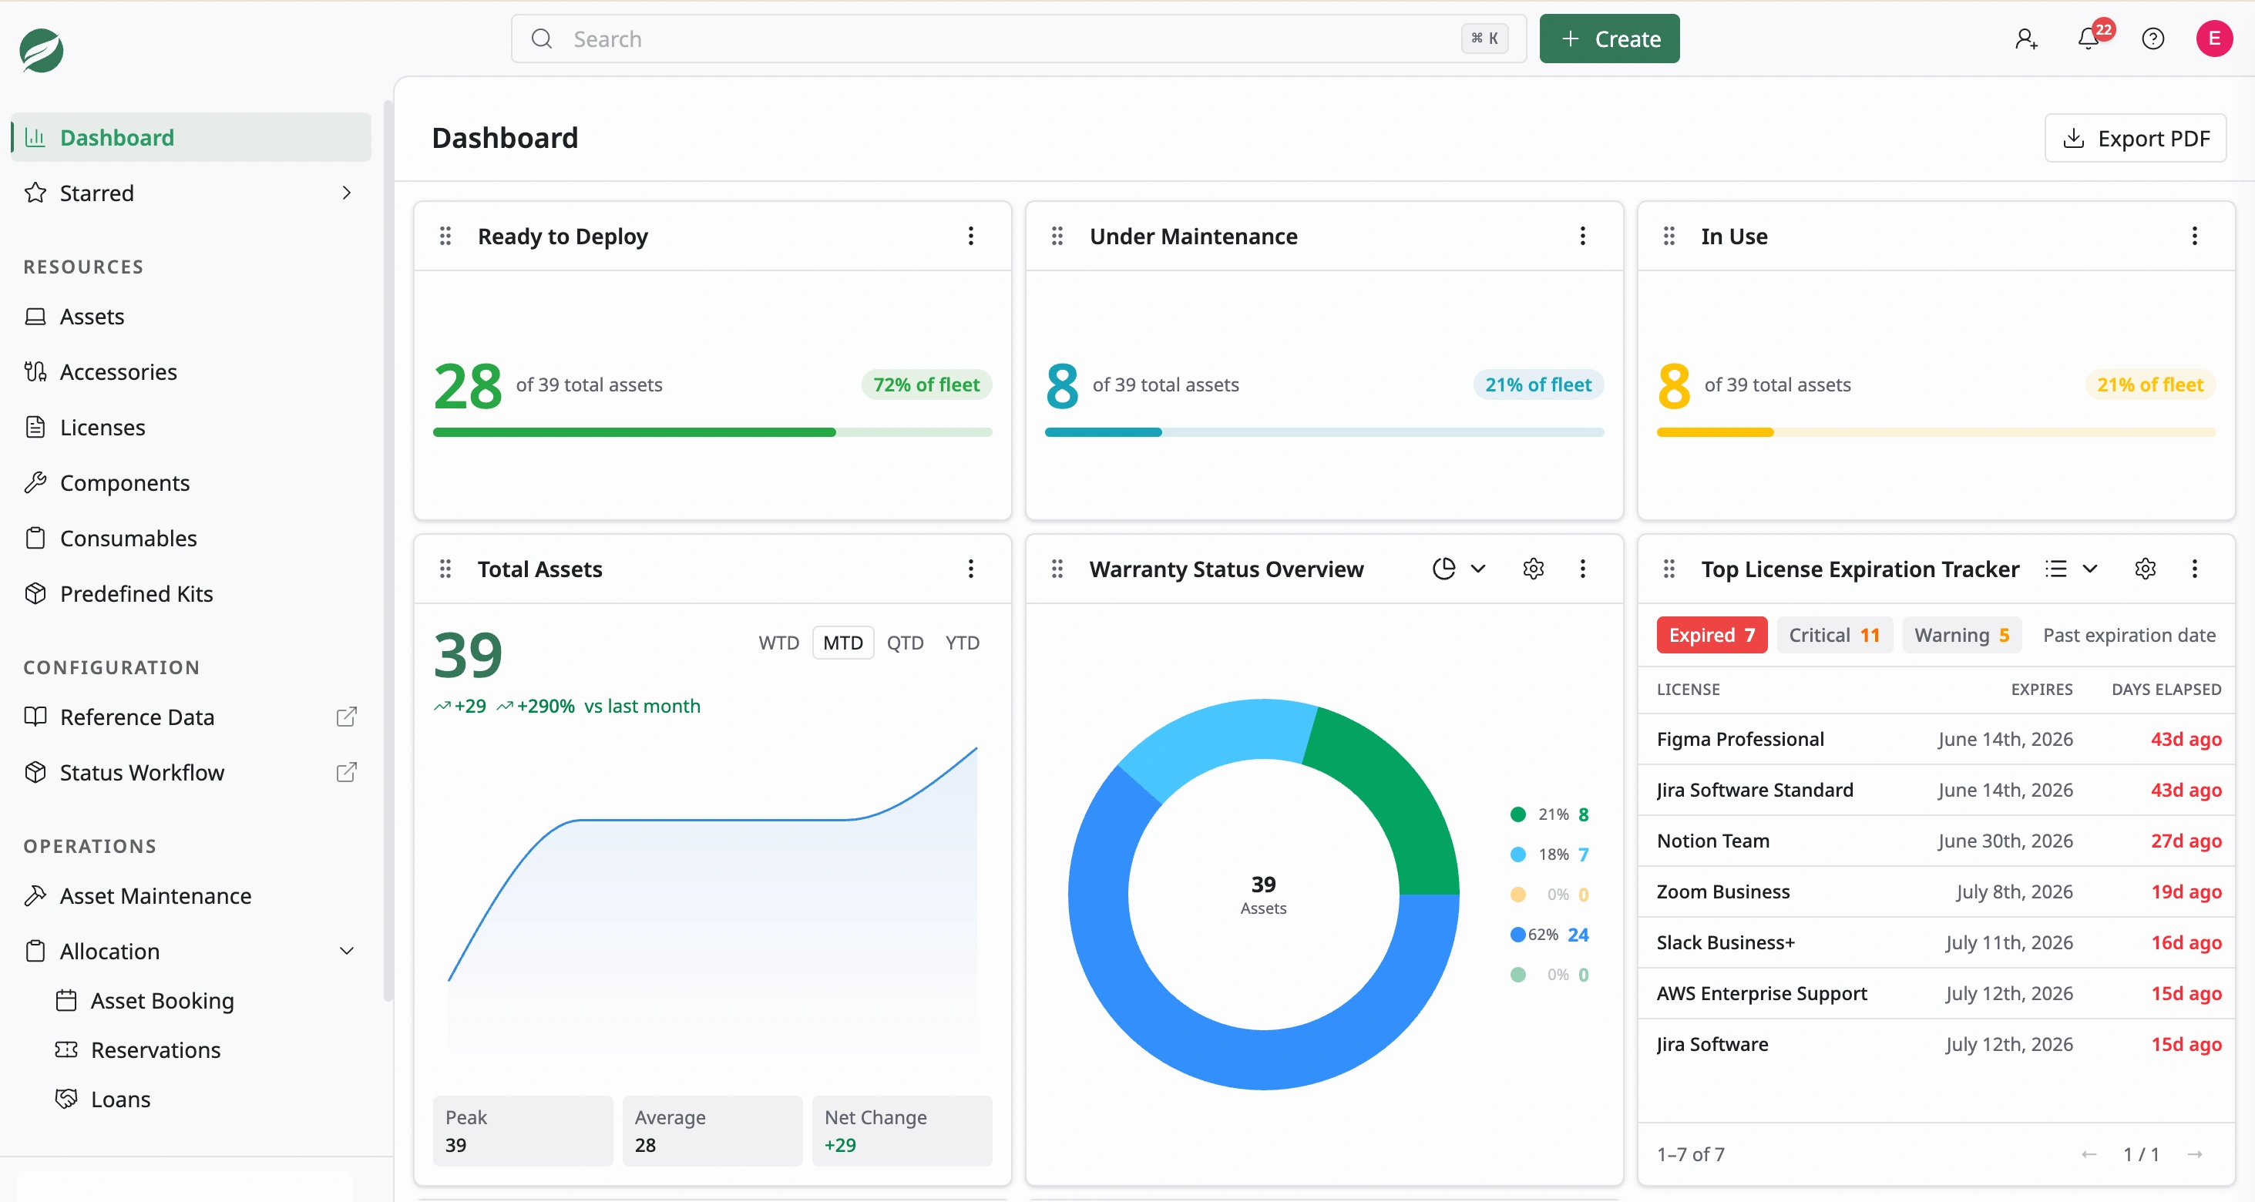Expand the Starred section chevron
Viewport: 2255px width, 1202px height.
pyautogui.click(x=347, y=193)
